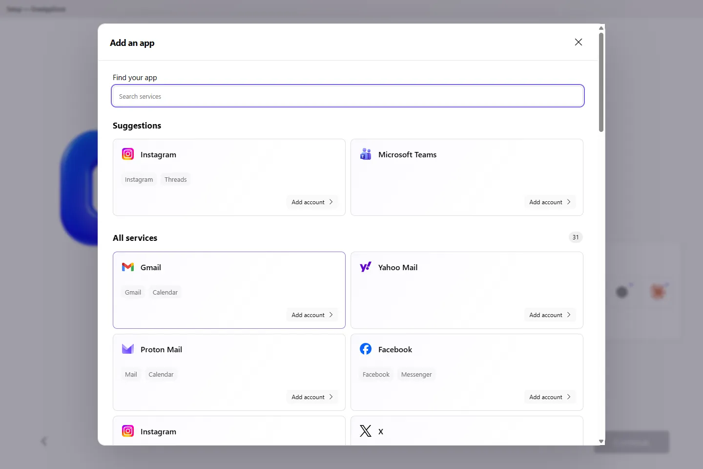This screenshot has width=703, height=469.
Task: Add account for Proton Mail
Action: pos(312,397)
